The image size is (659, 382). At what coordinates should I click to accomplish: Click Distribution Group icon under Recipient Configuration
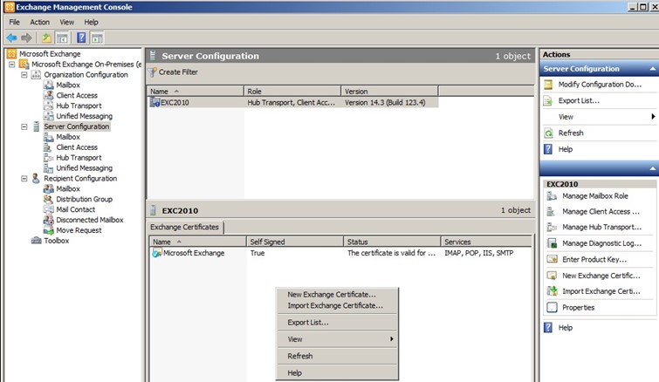coord(48,199)
